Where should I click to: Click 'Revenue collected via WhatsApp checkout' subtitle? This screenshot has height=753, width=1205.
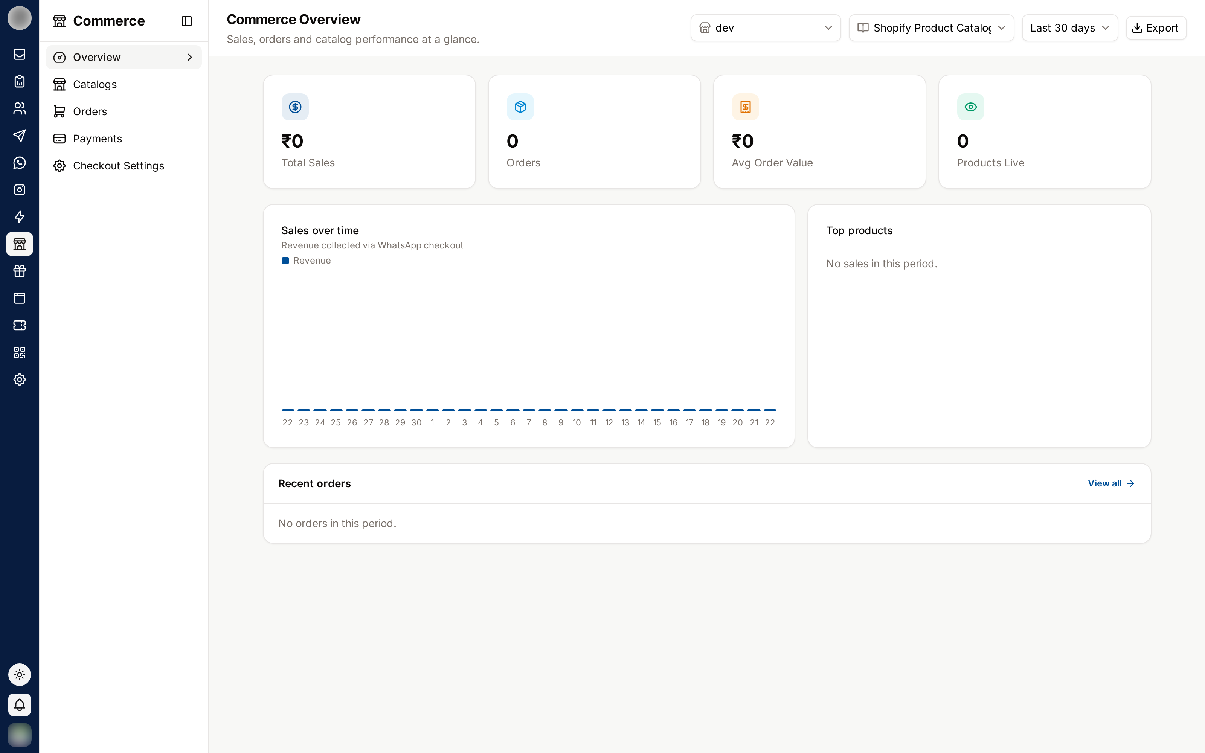pyautogui.click(x=372, y=245)
